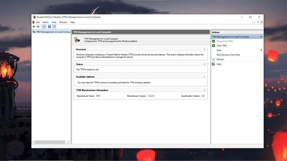287x161 pixels.
Task: Open the Window menu
Action: click(63, 22)
